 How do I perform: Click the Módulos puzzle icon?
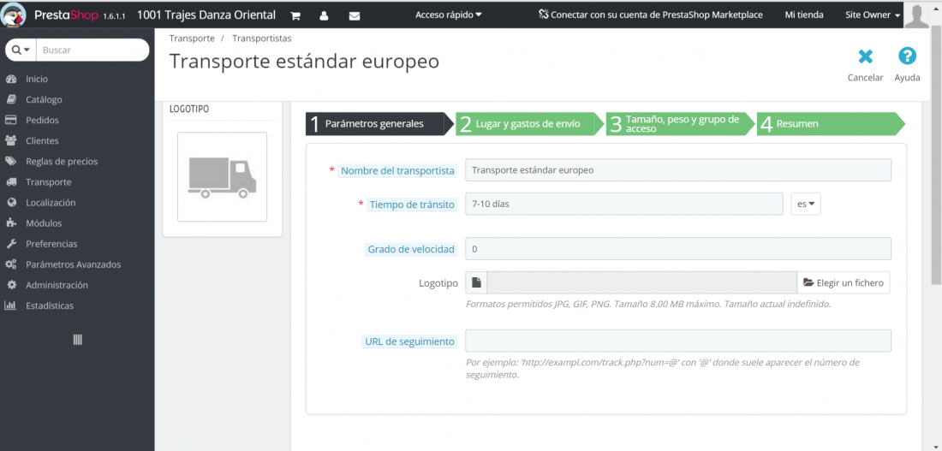click(10, 223)
